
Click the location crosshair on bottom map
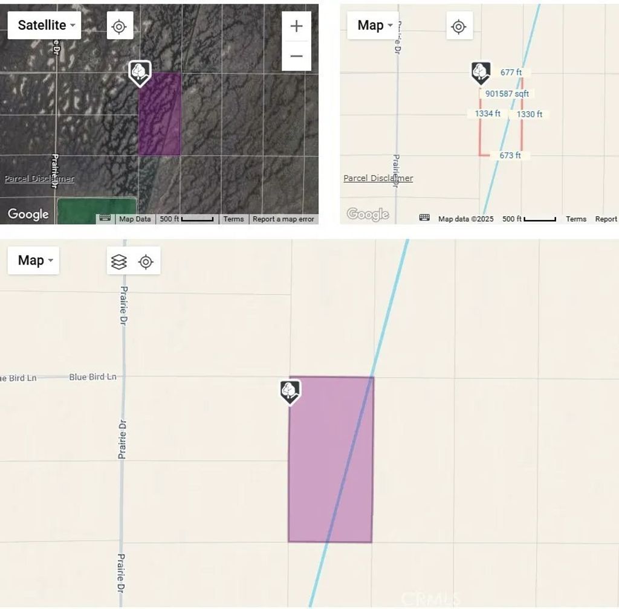(x=147, y=261)
